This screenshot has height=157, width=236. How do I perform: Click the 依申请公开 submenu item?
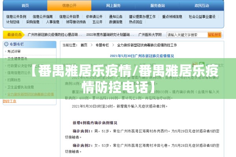94,16
